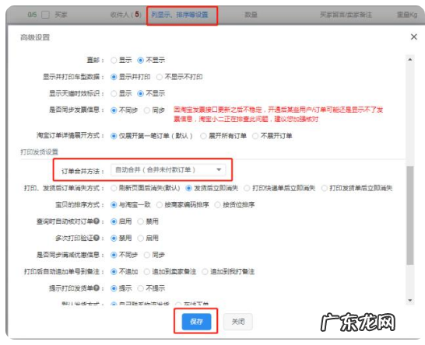Click the 关闭 button
The image size is (425, 345).
[x=238, y=322]
